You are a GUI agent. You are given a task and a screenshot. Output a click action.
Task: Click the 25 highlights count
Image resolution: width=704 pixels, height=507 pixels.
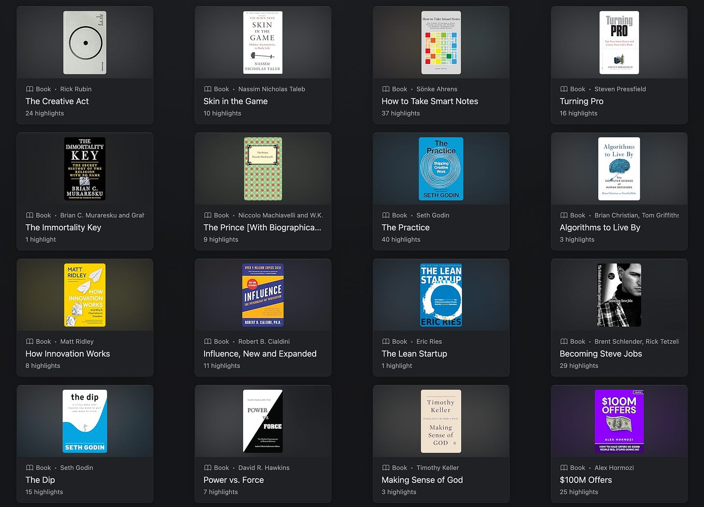[x=579, y=492]
